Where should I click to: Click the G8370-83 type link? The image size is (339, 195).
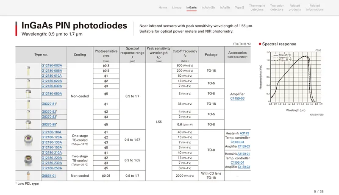tap(49, 117)
